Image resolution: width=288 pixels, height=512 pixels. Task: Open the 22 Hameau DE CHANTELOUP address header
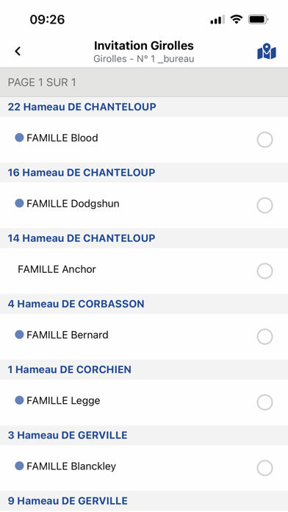point(144,107)
